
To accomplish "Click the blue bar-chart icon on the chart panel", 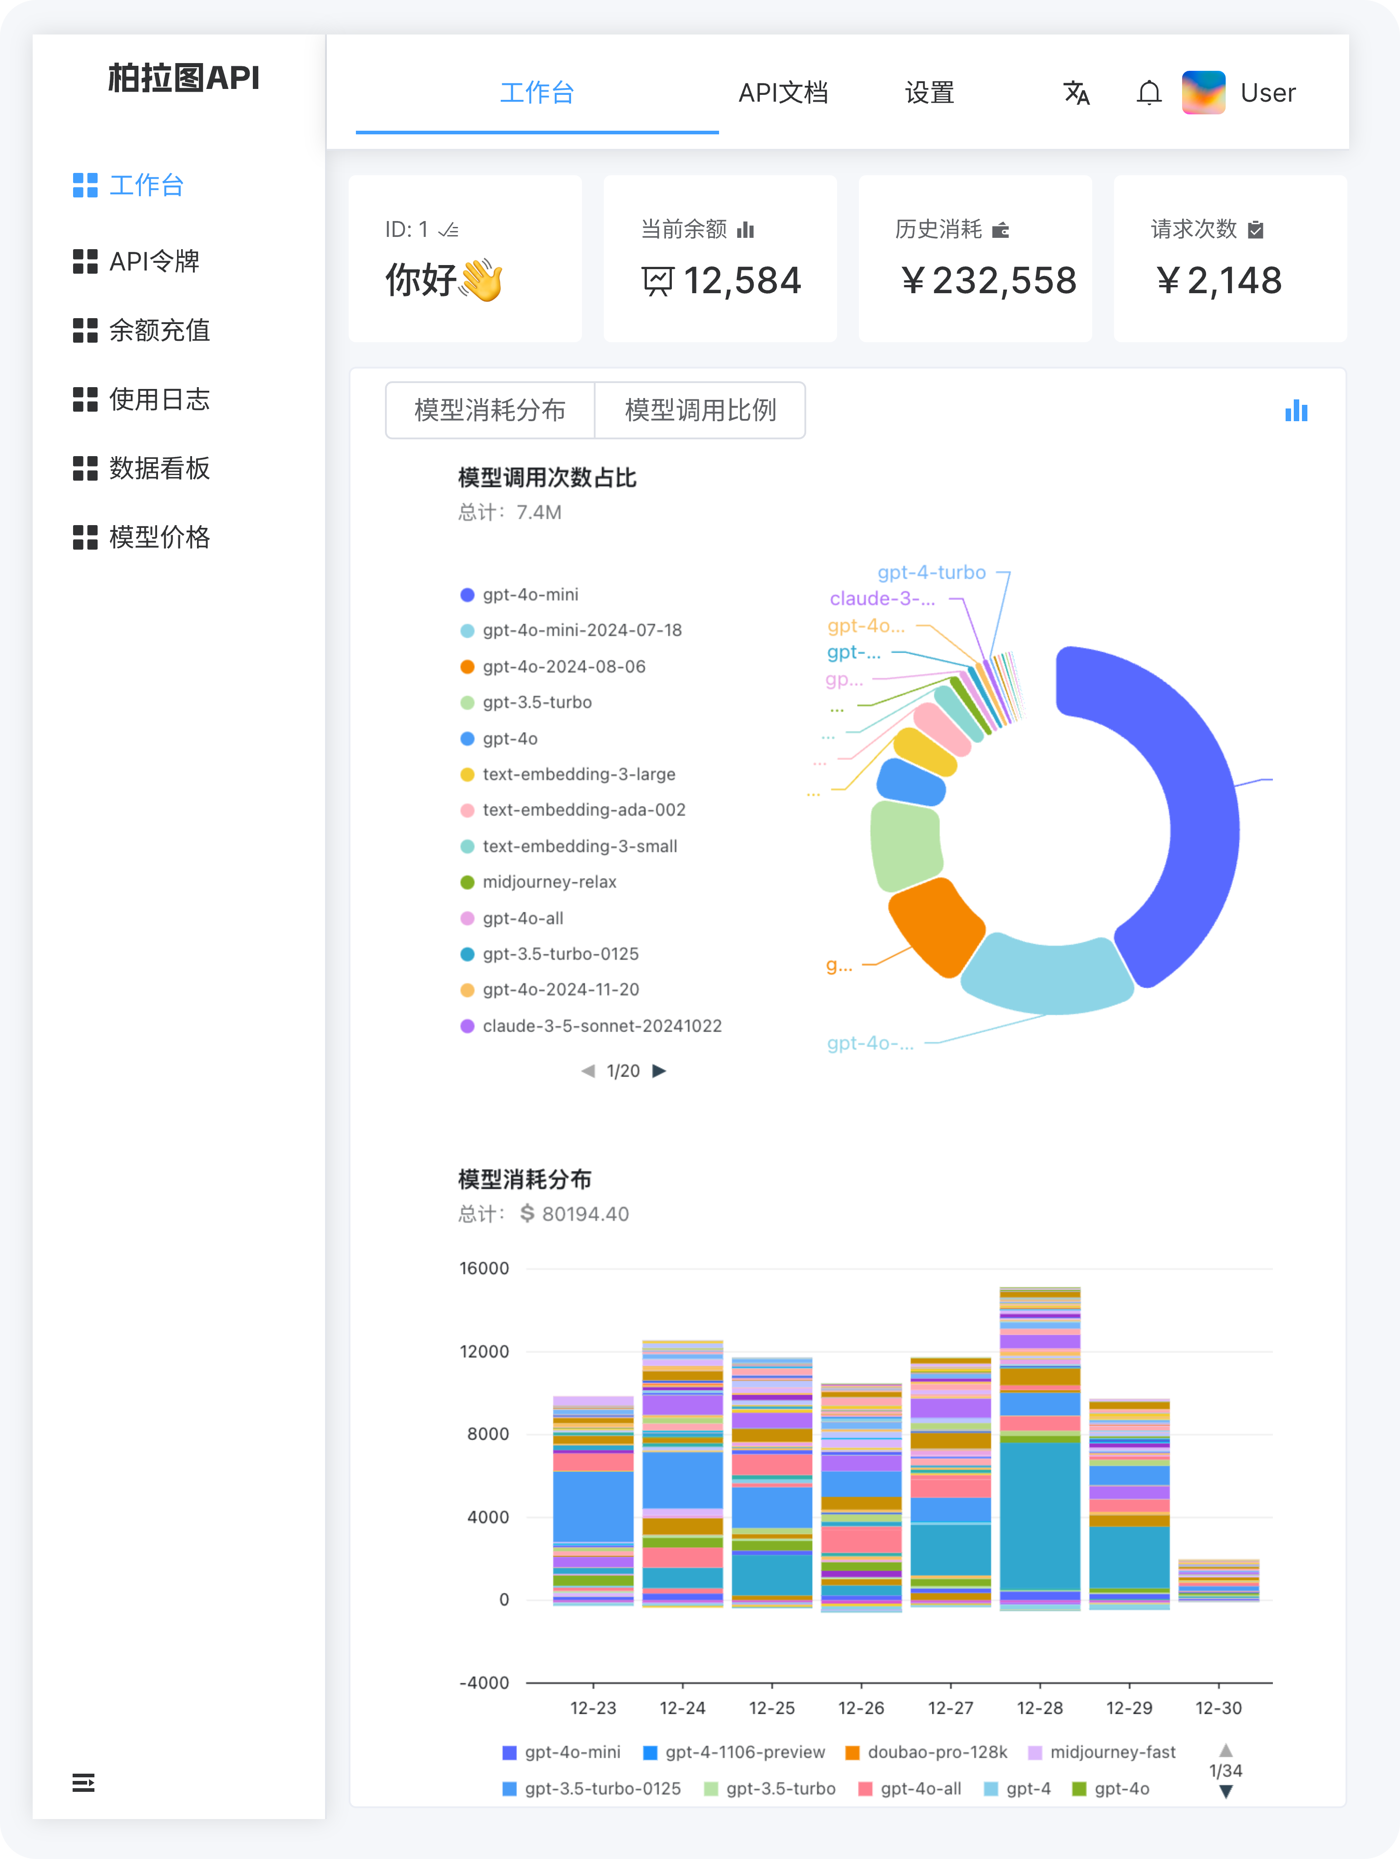I will coord(1297,411).
